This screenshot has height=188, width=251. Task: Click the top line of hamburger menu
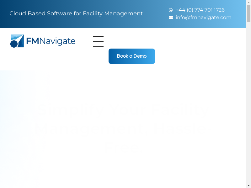(x=98, y=37)
